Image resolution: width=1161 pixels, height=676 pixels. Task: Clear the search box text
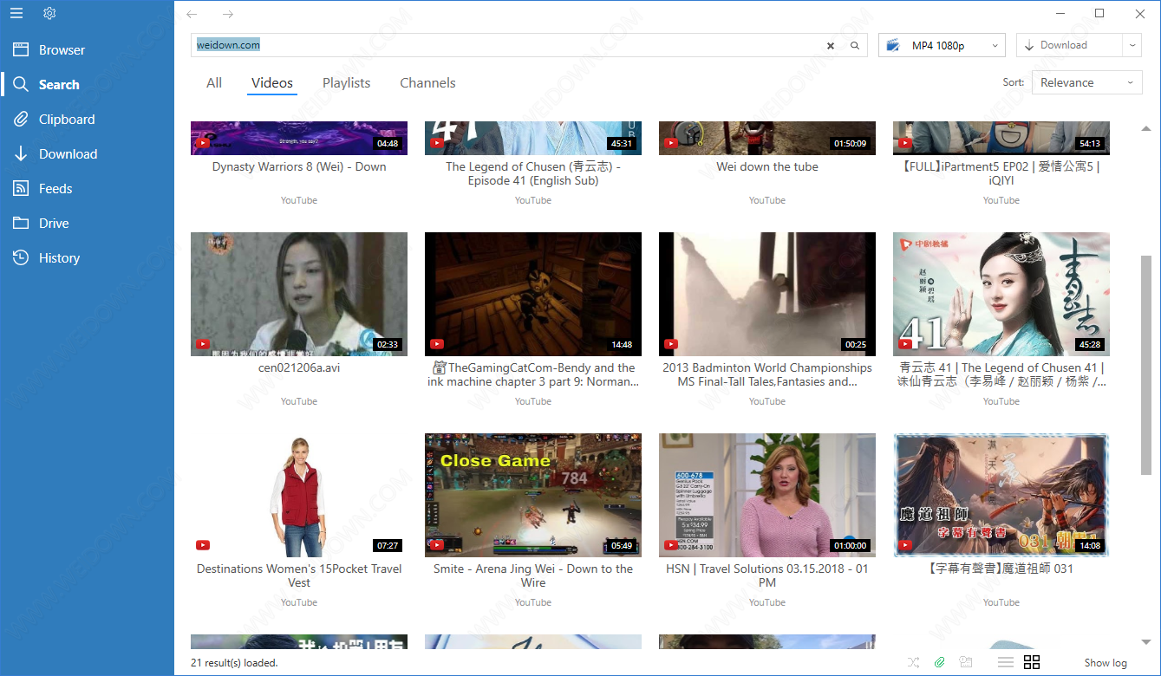coord(831,46)
